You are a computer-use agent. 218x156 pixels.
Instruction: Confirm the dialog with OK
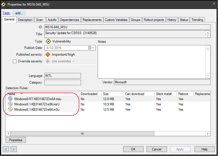(133, 149)
